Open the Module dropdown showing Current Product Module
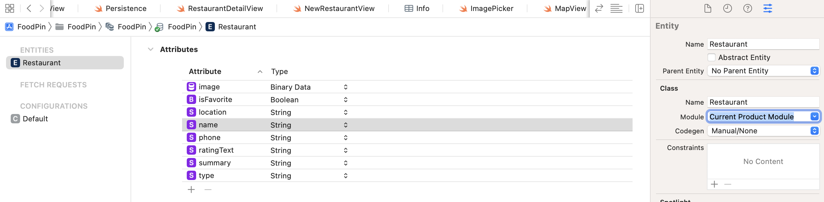 click(x=815, y=116)
